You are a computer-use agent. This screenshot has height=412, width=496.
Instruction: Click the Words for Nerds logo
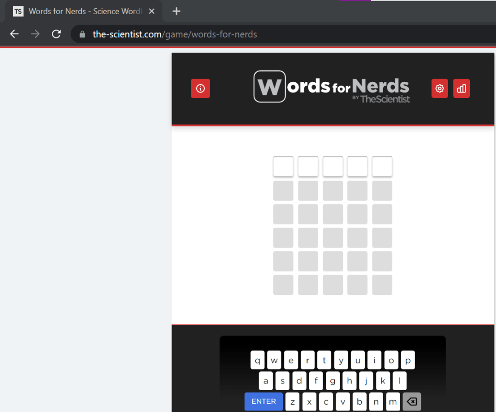tap(332, 87)
